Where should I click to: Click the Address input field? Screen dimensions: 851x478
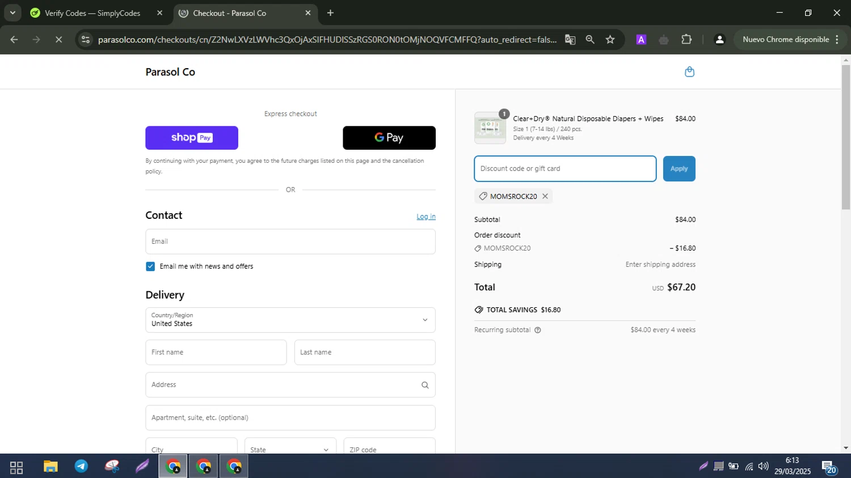290,385
